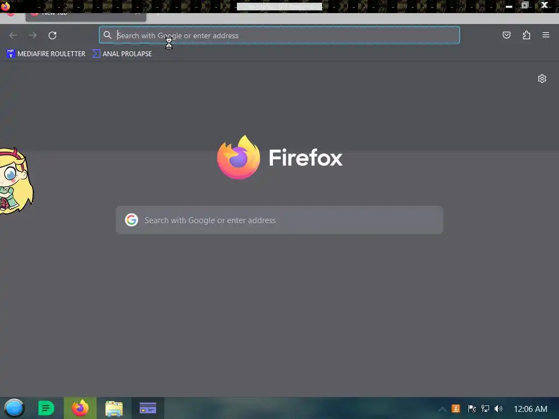559x419 pixels.
Task: Click the browser Forward arrow
Action: (33, 35)
